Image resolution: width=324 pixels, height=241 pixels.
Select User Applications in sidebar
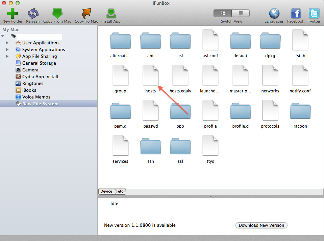(x=41, y=43)
